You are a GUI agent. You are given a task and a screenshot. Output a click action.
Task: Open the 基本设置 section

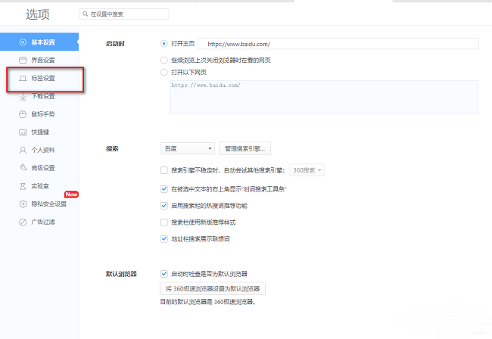tap(39, 42)
